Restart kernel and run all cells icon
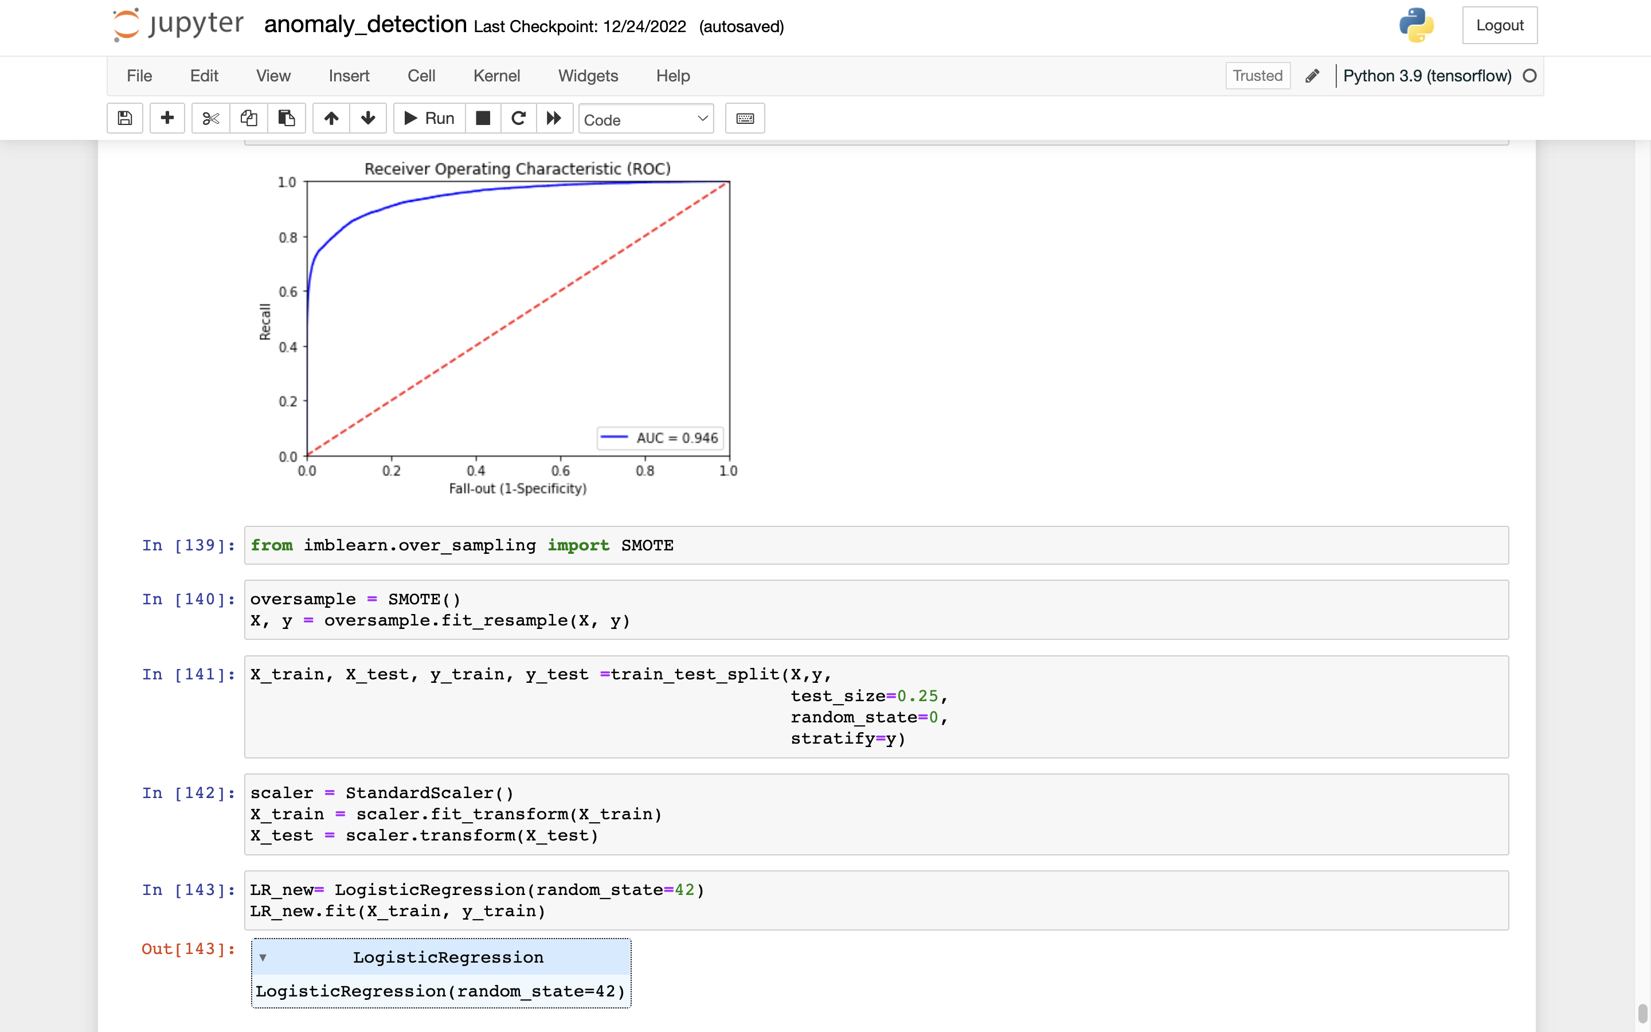1651x1032 pixels. 554,118
